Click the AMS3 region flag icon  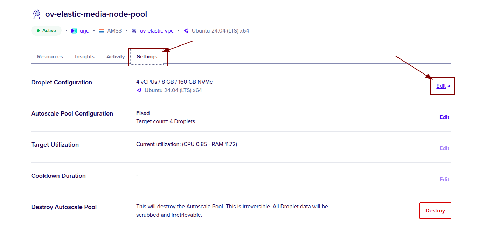[x=102, y=31]
